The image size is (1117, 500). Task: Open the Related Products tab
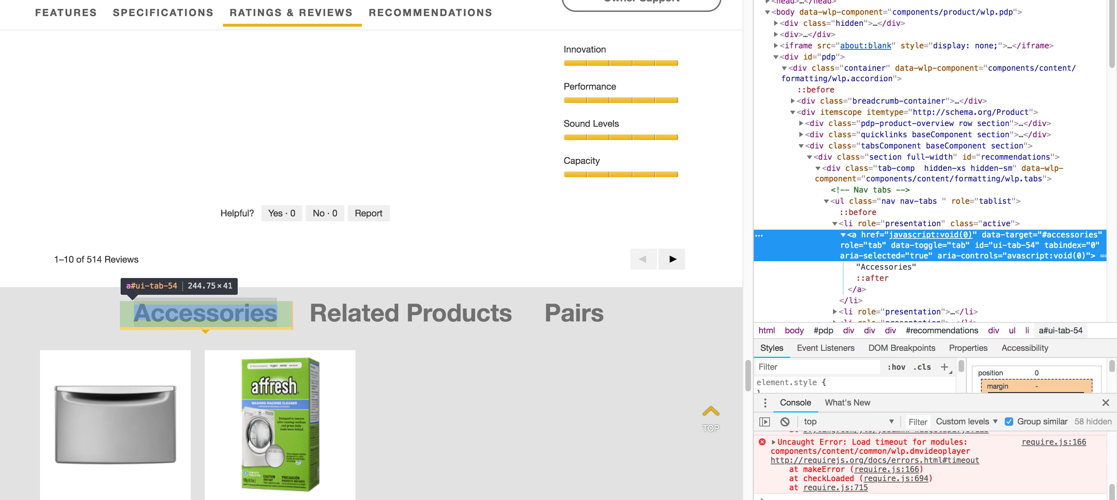pyautogui.click(x=410, y=313)
